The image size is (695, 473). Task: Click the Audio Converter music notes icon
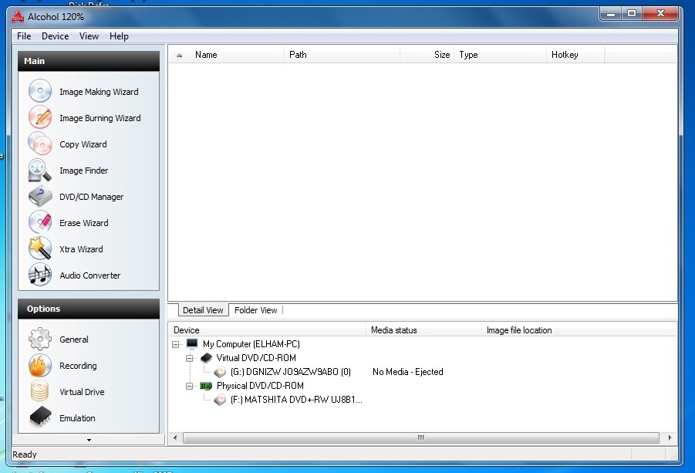point(40,275)
